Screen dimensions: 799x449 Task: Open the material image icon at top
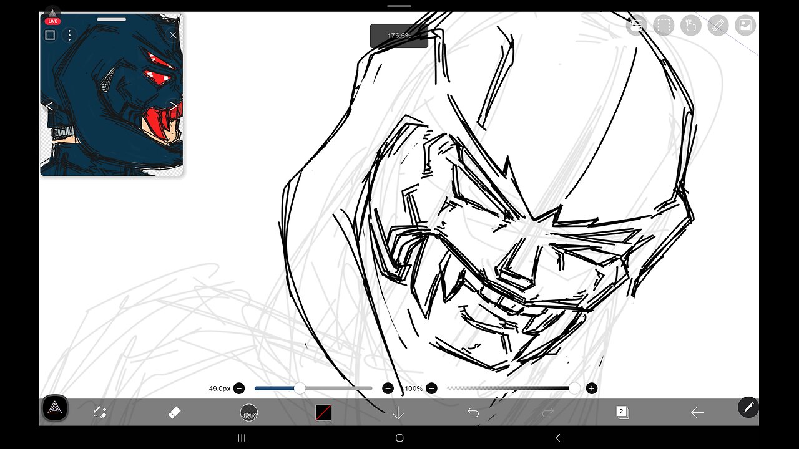click(745, 25)
